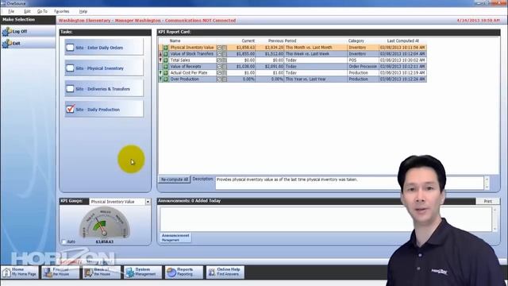This screenshot has height=286, width=508.
Task: Click the Current column header
Action: point(248,41)
